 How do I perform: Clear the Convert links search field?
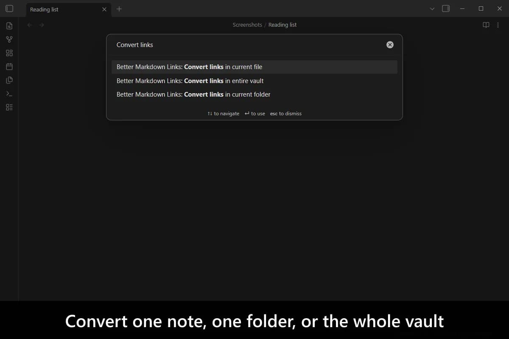coord(390,45)
